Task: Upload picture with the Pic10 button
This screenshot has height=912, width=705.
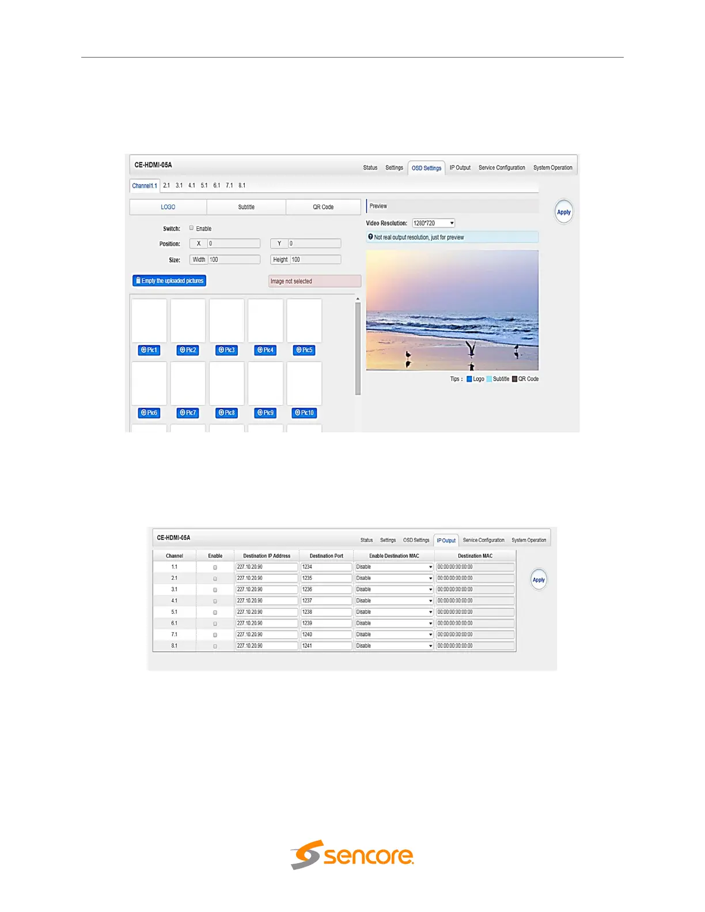Action: [305, 413]
